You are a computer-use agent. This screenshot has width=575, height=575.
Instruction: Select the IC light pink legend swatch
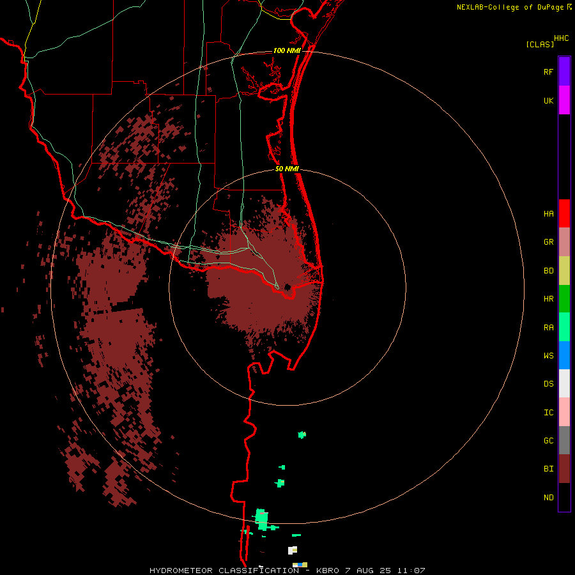564,412
